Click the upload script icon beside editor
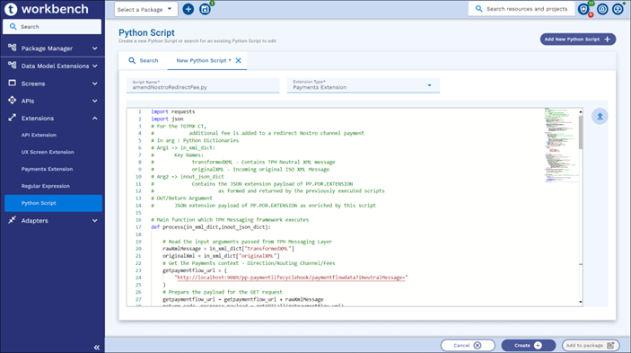Screen dimensions: 631x353 pos(600,117)
